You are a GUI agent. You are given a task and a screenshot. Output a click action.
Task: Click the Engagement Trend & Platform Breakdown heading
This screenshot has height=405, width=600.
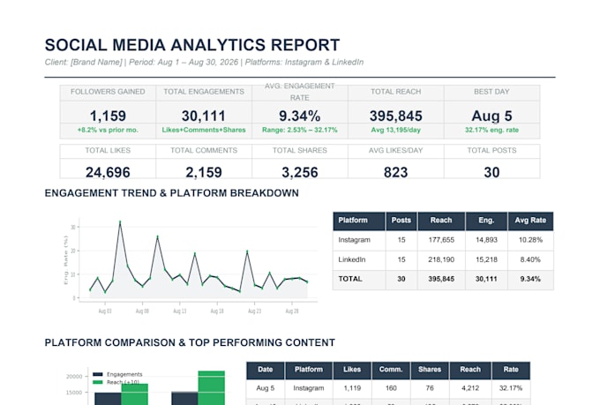171,193
